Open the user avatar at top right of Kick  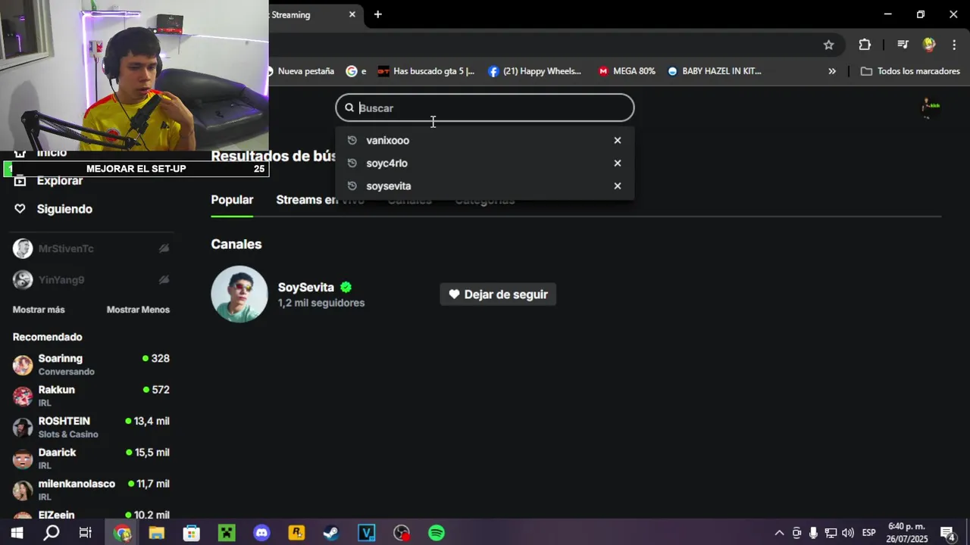pos(930,108)
